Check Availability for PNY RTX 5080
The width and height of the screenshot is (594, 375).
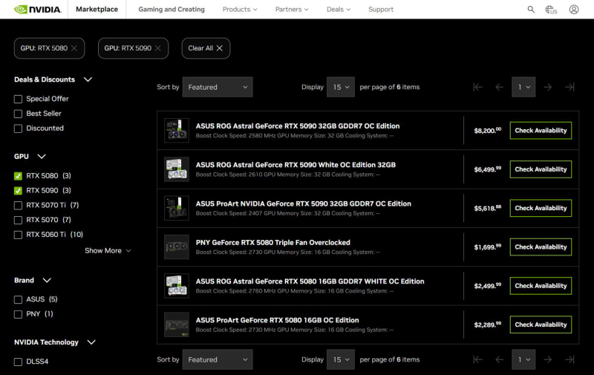541,247
